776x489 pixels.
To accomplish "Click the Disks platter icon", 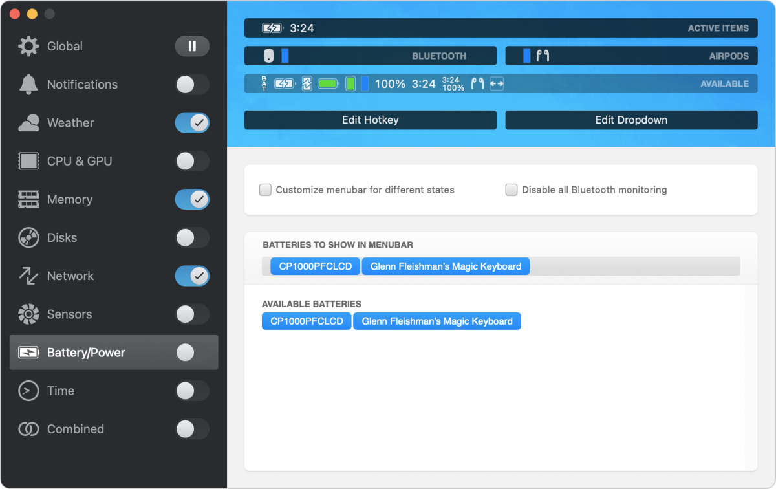I will (x=28, y=237).
